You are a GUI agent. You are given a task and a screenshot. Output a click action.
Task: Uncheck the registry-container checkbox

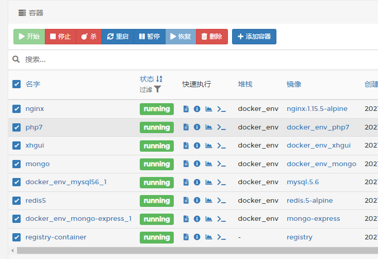pyautogui.click(x=17, y=237)
